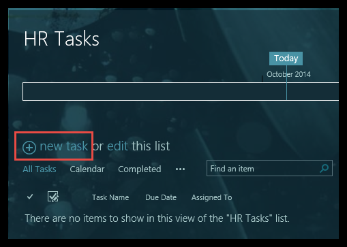Viewport: 347px width, 247px height.
Task: Click the no items to show message
Action: tap(157, 218)
